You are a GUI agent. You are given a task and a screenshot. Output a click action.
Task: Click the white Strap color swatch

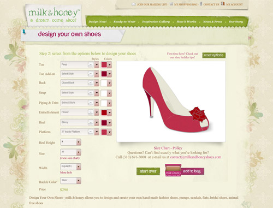pyautogui.click(x=104, y=93)
